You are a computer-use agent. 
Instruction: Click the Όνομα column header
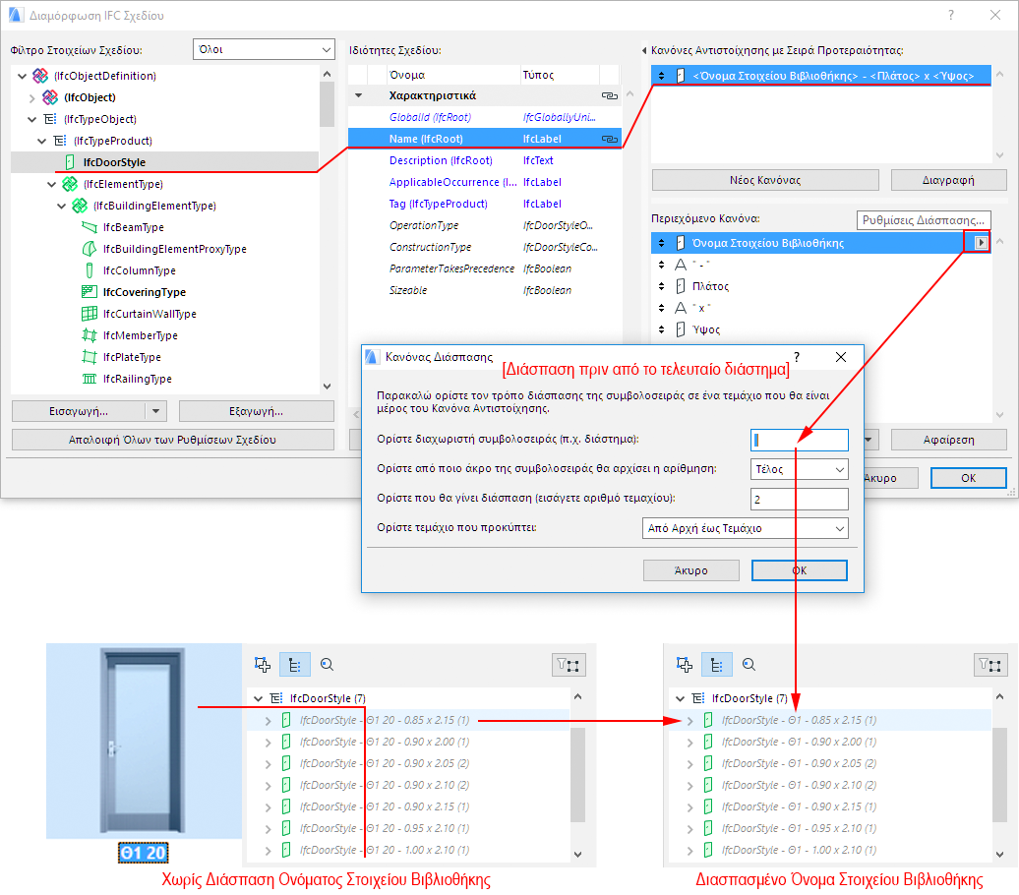(x=453, y=75)
